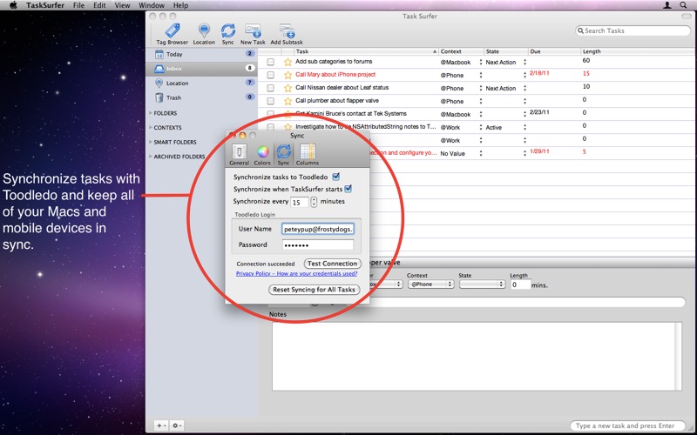
Task: Open General preferences pane
Action: [239, 155]
